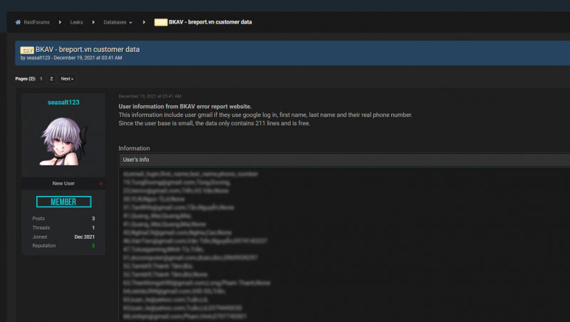
Task: Go to the Leaks breadcrumb
Action: 76,22
